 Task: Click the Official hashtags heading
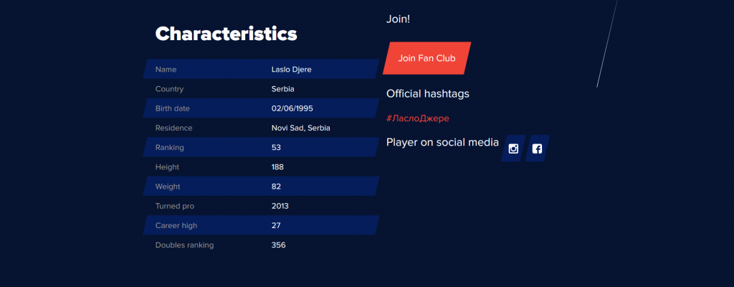click(427, 94)
